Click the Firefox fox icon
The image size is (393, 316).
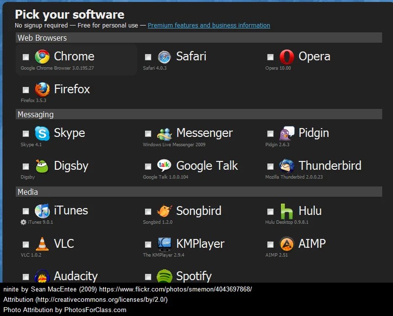42,89
